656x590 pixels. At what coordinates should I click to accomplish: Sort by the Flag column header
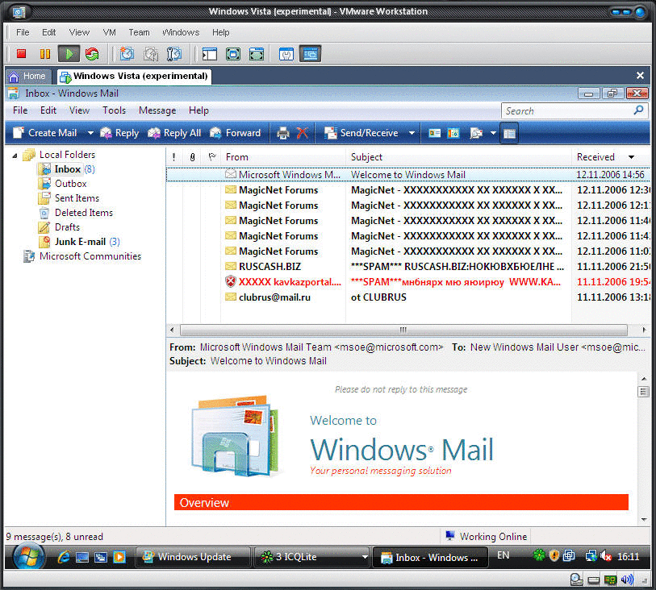click(x=211, y=157)
